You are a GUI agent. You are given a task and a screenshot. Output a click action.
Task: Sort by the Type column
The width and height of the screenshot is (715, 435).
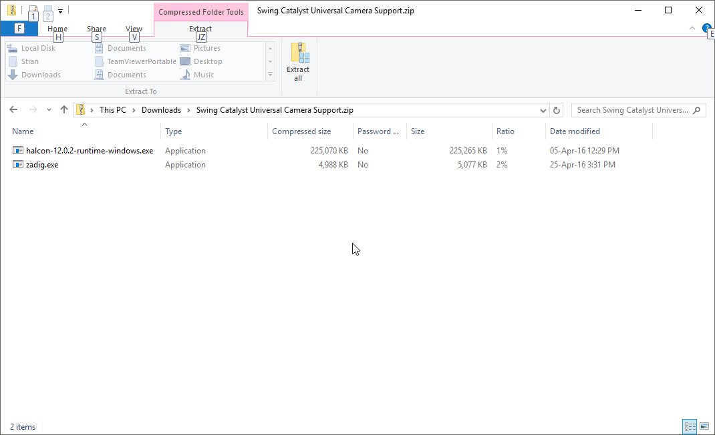coord(173,131)
